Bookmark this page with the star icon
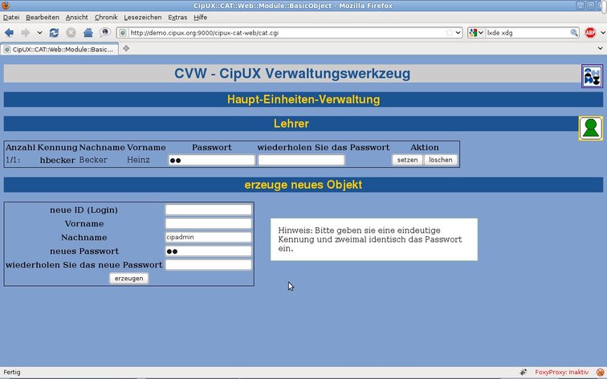Viewport: 607px width, 379px height. [x=450, y=33]
